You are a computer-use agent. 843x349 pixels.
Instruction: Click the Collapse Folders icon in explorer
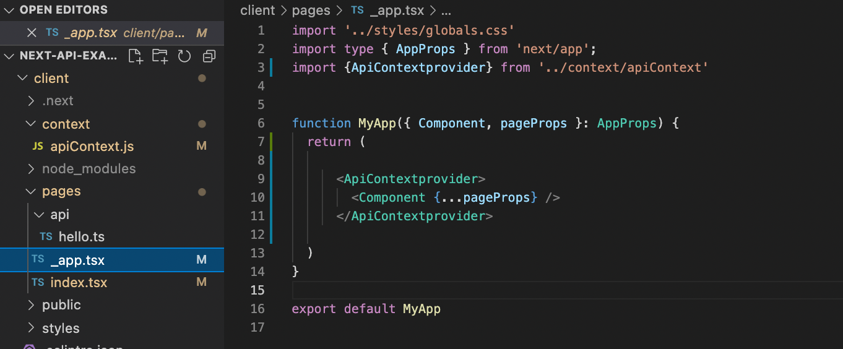(209, 56)
